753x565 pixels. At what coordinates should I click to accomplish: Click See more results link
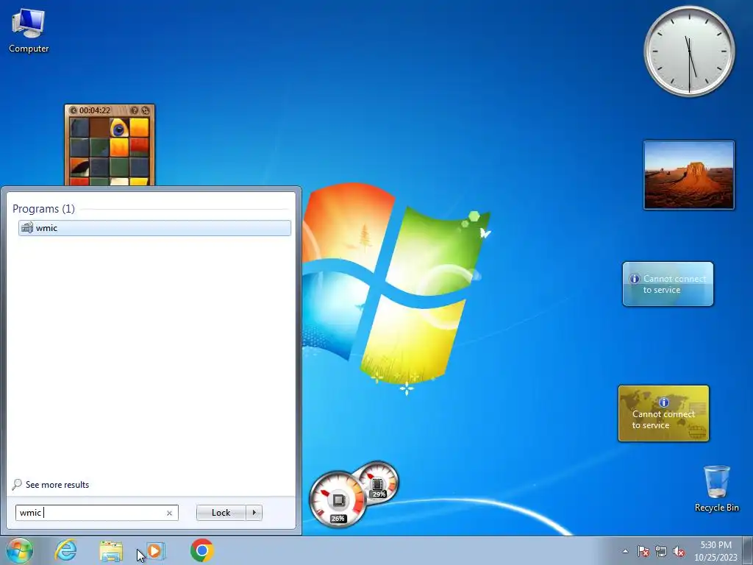(51, 484)
